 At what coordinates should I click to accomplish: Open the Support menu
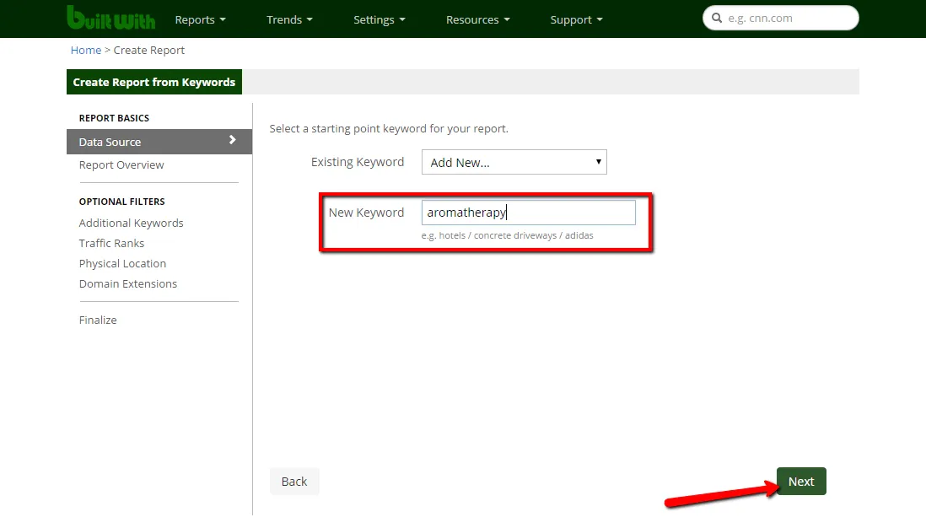tap(576, 19)
